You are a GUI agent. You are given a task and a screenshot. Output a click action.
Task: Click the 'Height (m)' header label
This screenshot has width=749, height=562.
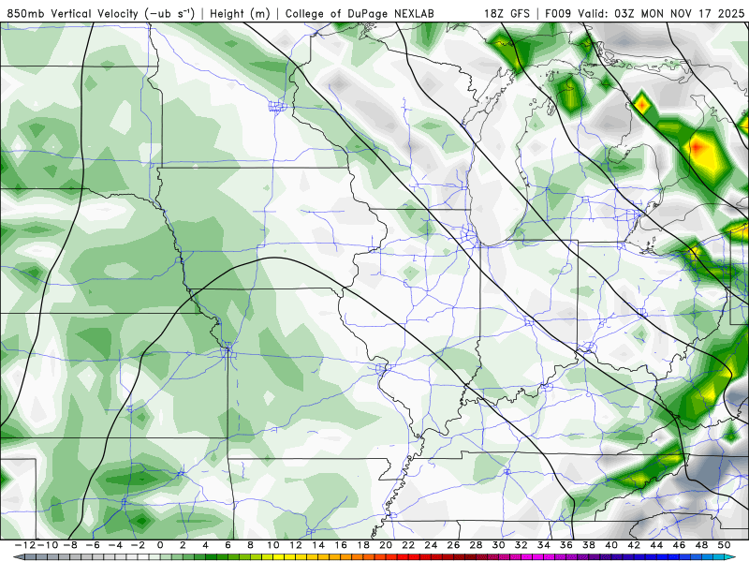point(240,14)
